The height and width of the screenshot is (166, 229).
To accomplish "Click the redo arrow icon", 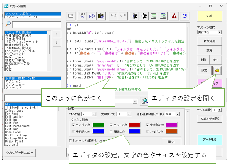I will [x=123, y=16].
